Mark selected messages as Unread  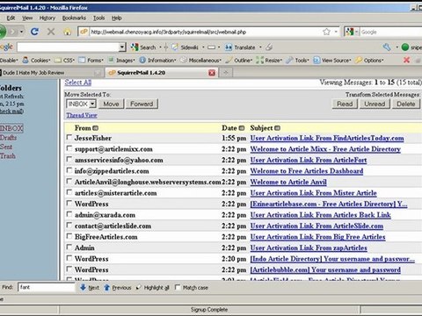click(375, 104)
